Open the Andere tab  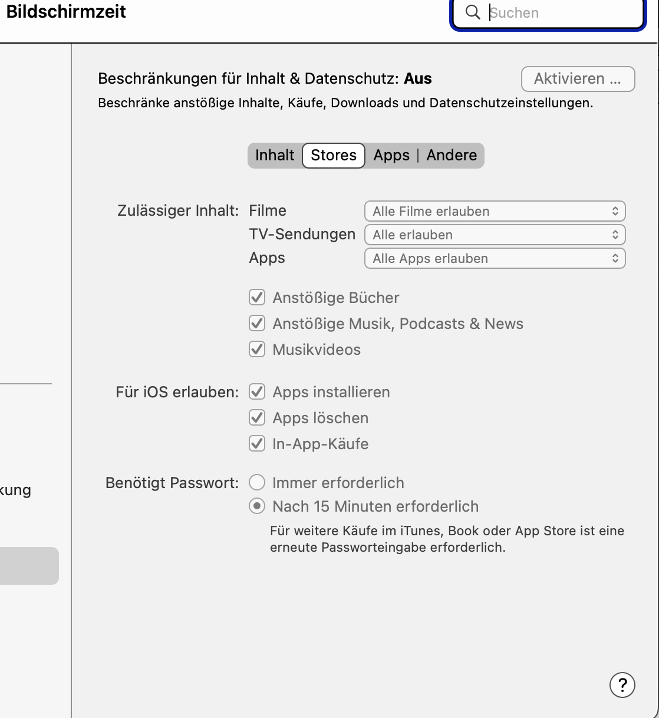[452, 156]
